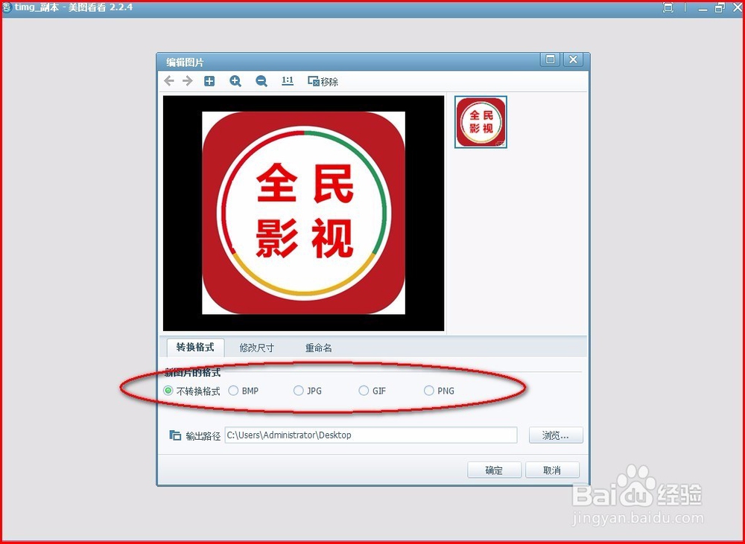Switch to the 修改尺寸 tab

[x=256, y=348]
